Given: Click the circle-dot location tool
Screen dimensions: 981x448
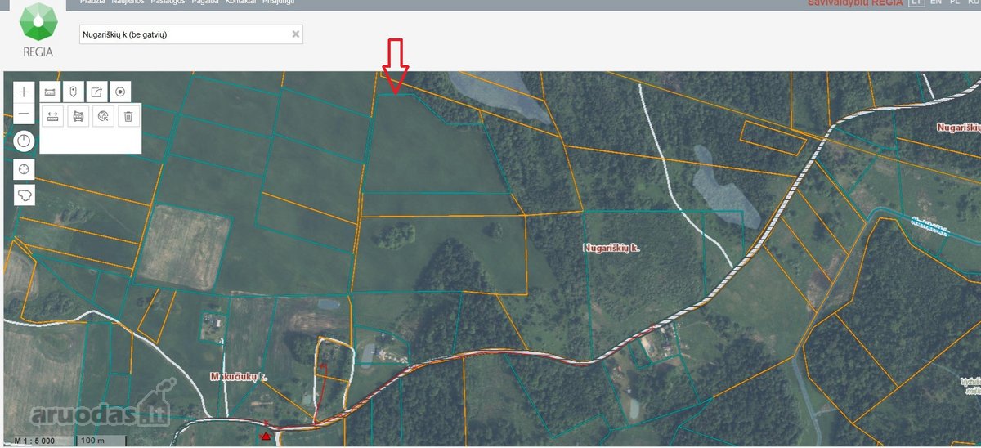Looking at the screenshot, I should pos(120,92).
